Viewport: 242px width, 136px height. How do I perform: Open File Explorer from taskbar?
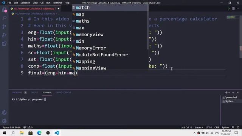22,133
